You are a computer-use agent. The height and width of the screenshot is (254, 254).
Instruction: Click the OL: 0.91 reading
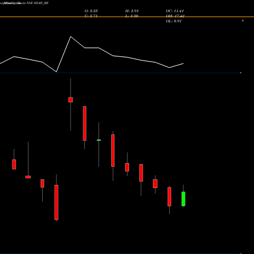click(x=174, y=21)
